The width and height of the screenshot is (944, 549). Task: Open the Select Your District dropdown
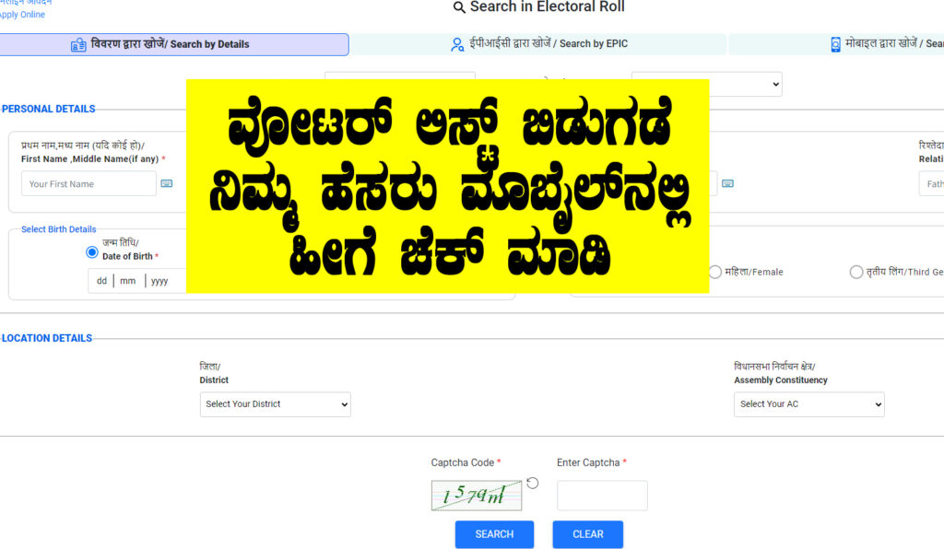(x=275, y=404)
